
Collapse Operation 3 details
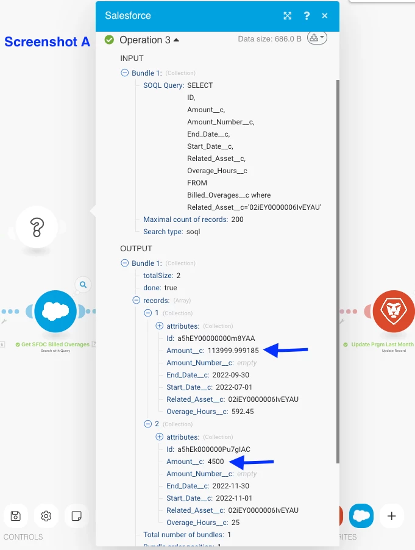coord(176,40)
